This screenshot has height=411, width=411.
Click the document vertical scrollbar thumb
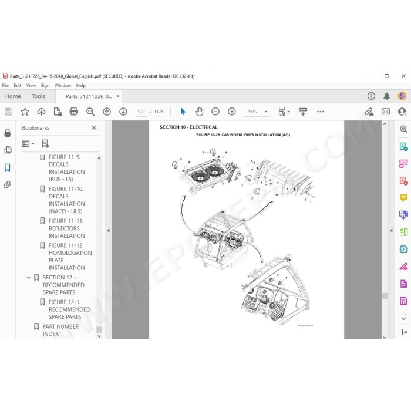pyautogui.click(x=385, y=296)
